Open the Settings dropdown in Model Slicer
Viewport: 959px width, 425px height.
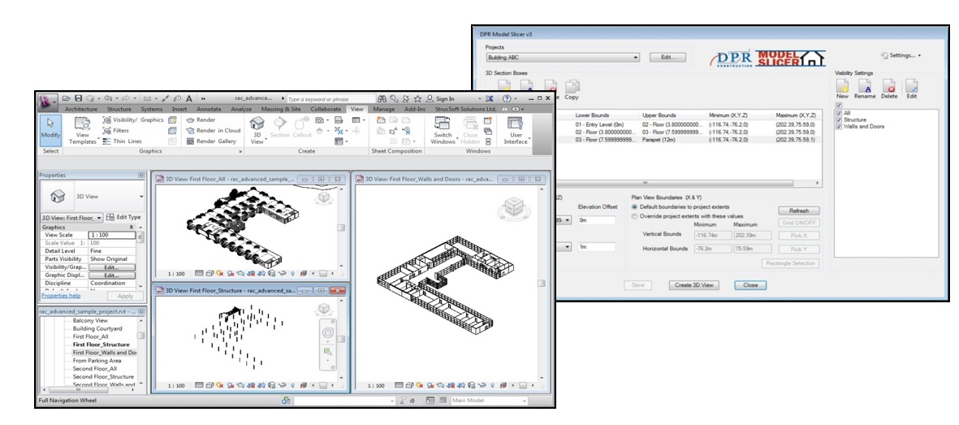point(901,56)
